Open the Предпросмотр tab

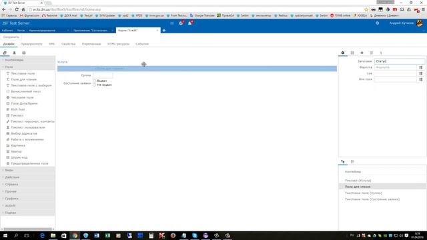tap(31, 44)
